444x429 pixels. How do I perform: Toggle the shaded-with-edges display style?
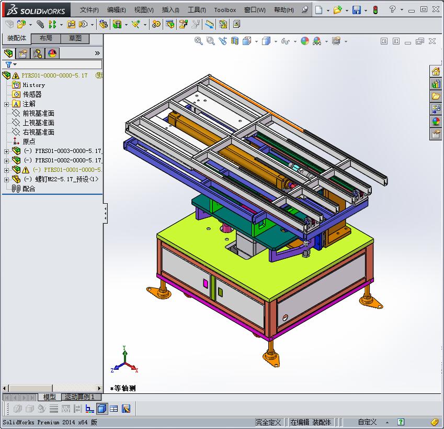pos(265,41)
